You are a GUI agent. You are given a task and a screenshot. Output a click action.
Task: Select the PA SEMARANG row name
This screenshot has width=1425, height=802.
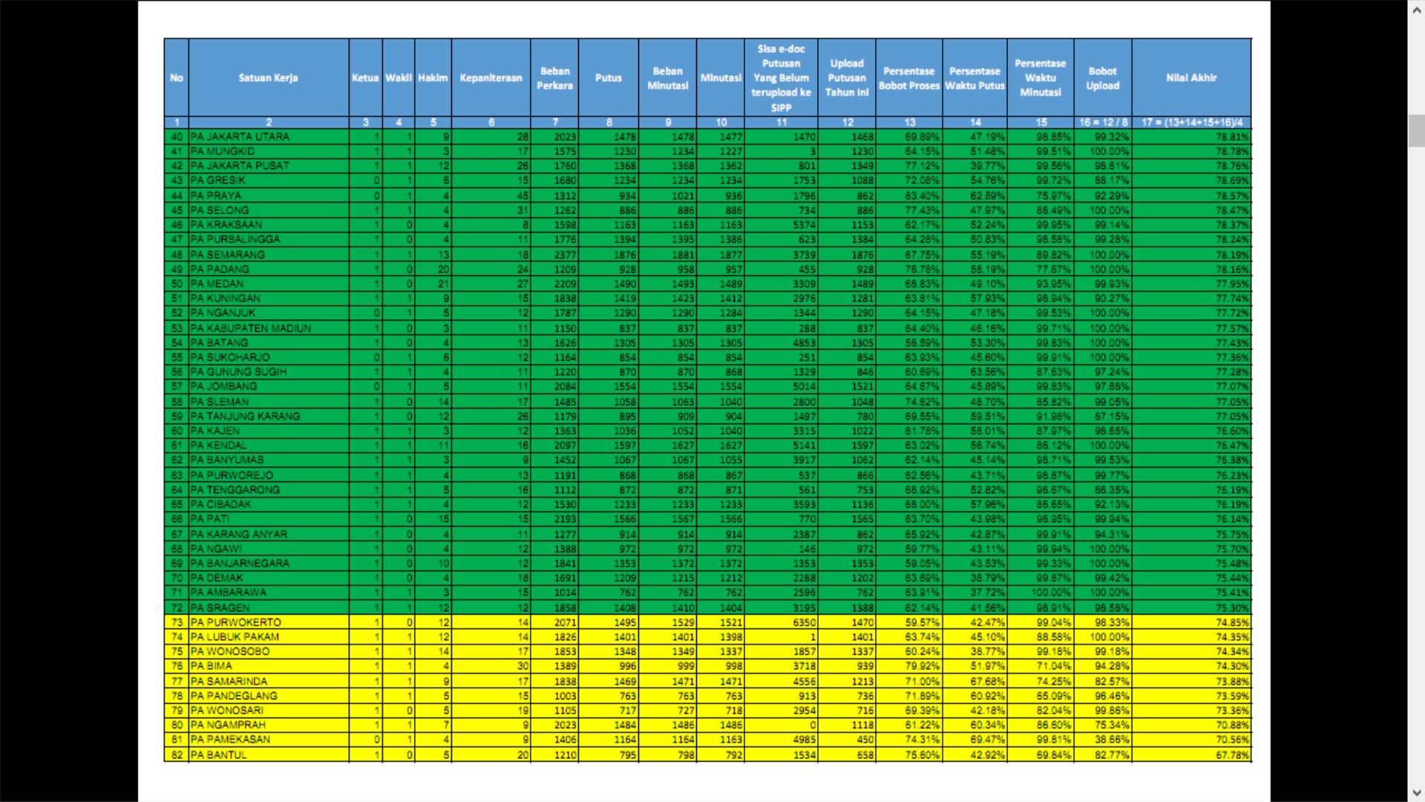coord(227,254)
